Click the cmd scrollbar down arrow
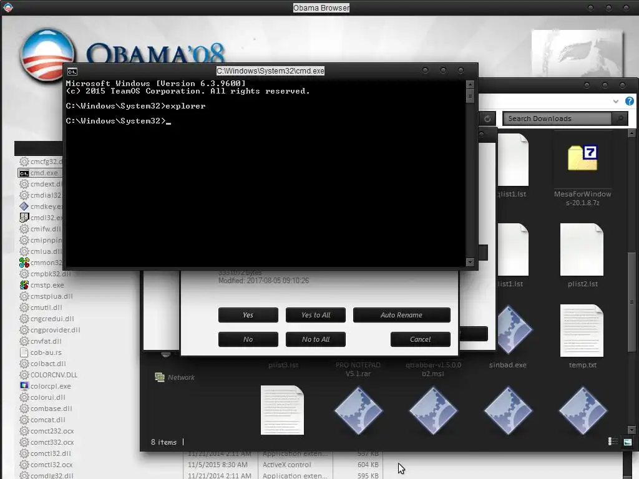The height and width of the screenshot is (479, 639). [470, 263]
